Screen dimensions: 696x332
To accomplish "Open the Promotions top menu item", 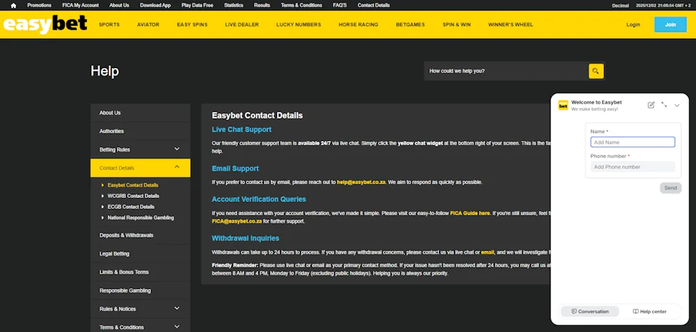I will point(39,6).
